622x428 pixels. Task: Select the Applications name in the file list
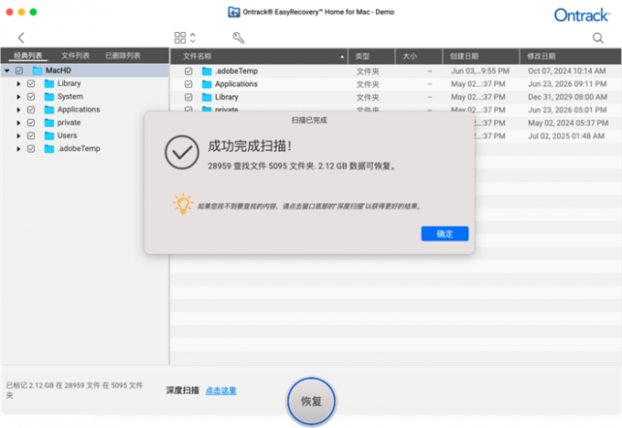pyautogui.click(x=236, y=84)
